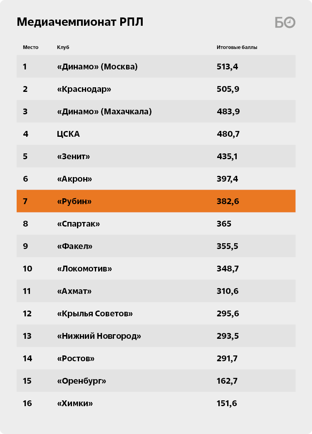The image size is (312, 434).
Task: Click the «Акрон» club name
Action: click(74, 179)
